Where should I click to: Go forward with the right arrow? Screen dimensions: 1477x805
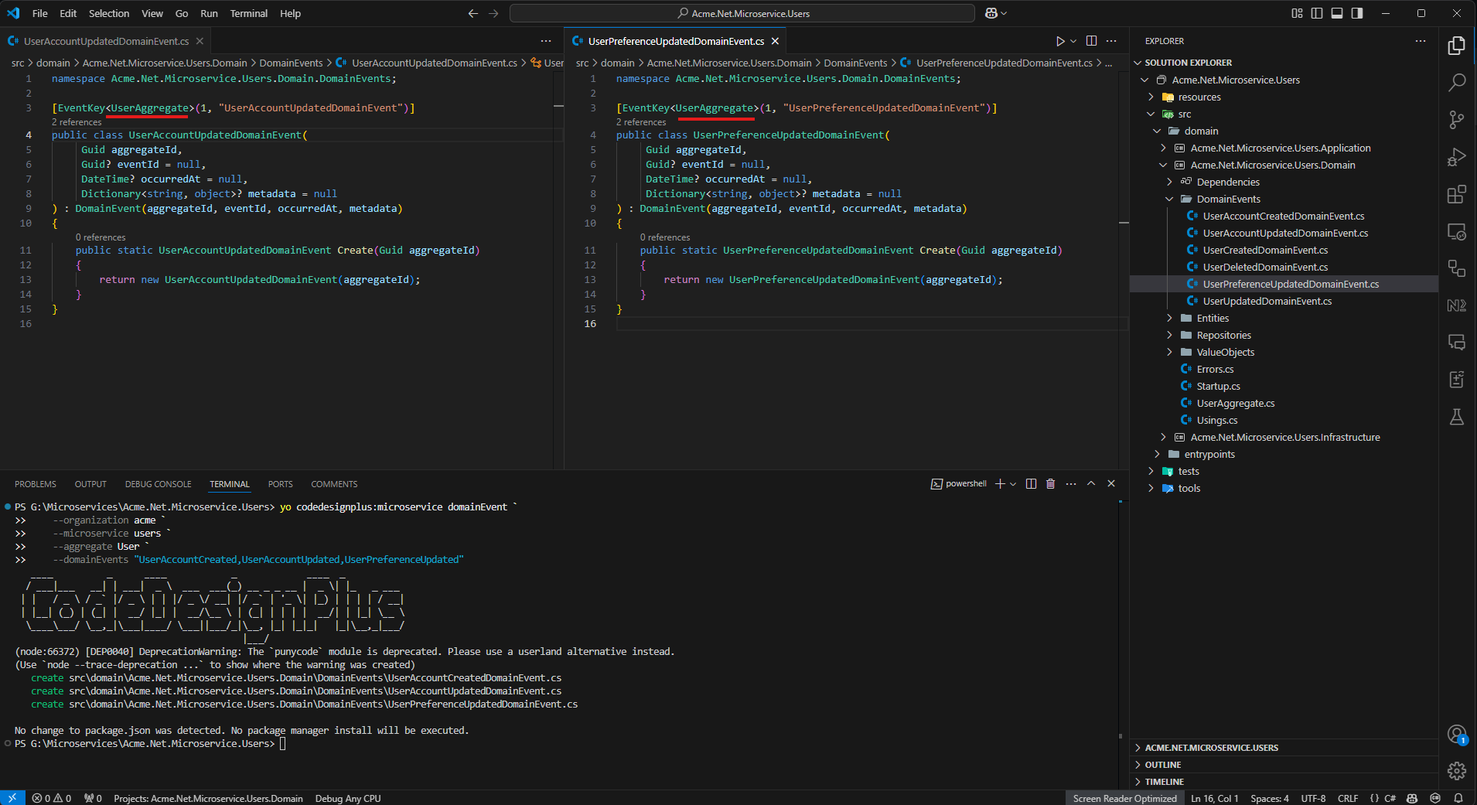point(493,13)
